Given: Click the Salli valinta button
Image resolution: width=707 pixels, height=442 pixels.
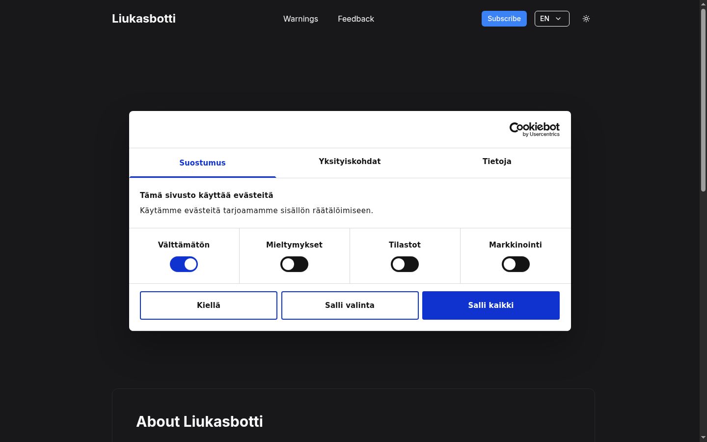Looking at the screenshot, I should tap(350, 305).
